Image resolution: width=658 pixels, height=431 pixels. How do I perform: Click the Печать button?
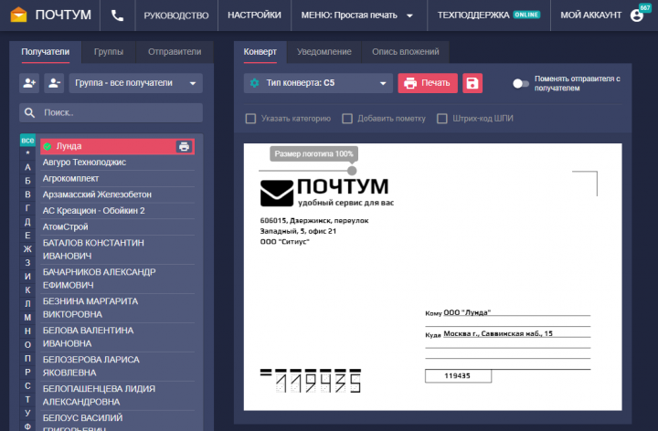pyautogui.click(x=428, y=83)
